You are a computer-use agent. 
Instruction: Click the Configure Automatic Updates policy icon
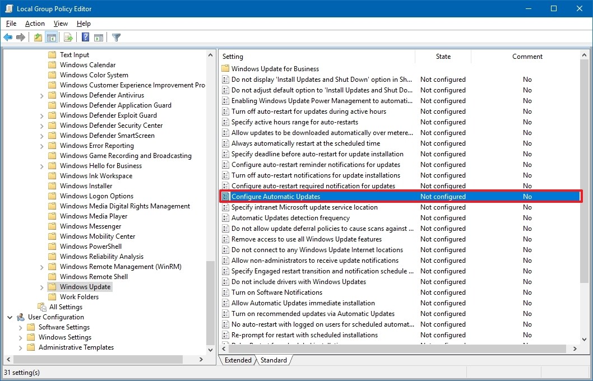tap(225, 197)
